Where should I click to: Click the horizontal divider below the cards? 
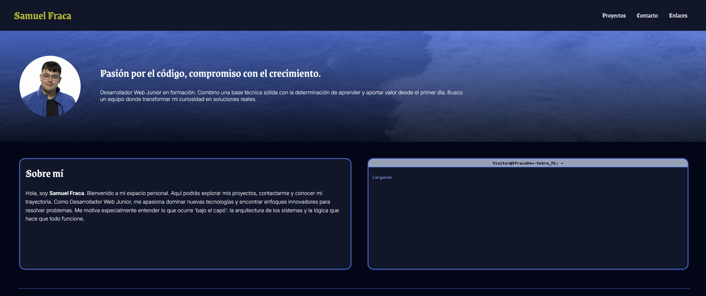pos(353,288)
